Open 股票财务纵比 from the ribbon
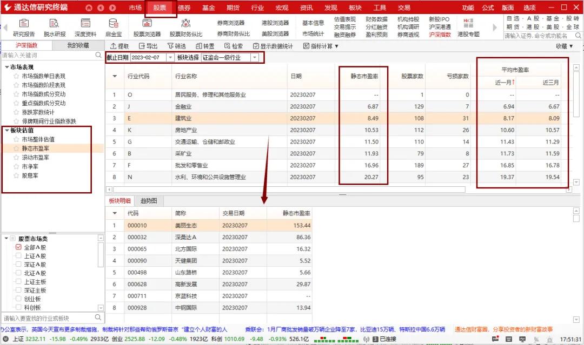The width and height of the screenshot is (584, 345). [186, 28]
